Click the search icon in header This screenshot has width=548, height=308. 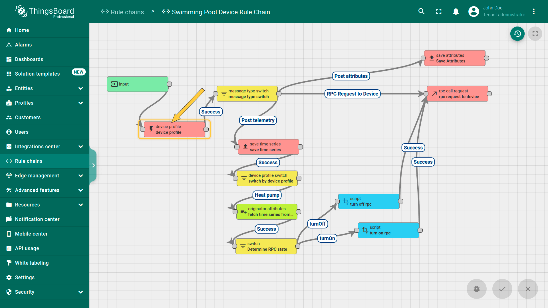pos(421,11)
